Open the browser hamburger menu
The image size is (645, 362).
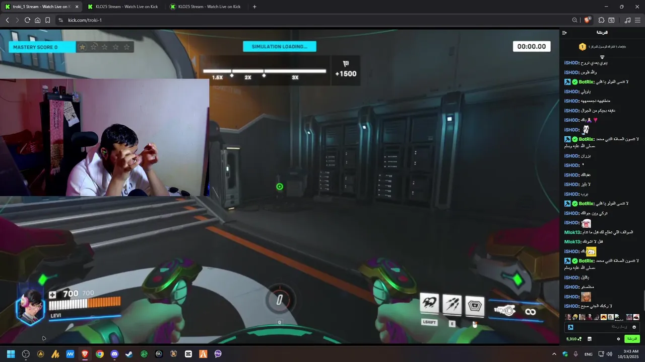[637, 20]
